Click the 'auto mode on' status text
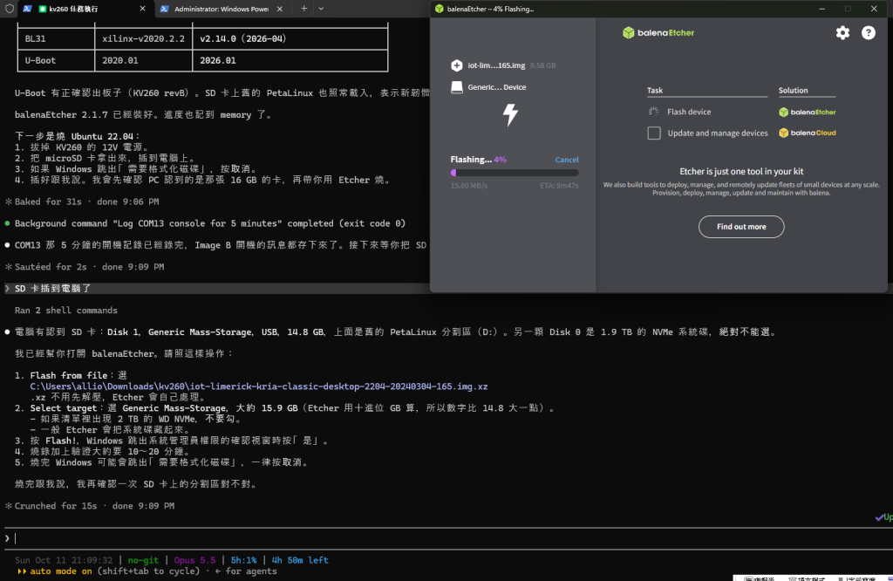893x581 pixels. (61, 571)
